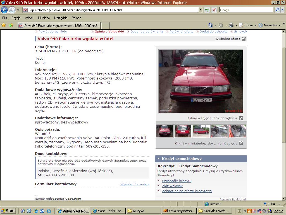Viewport: 286px width, 215px height.
Task: Open the Ulubione menu
Action: (44, 18)
